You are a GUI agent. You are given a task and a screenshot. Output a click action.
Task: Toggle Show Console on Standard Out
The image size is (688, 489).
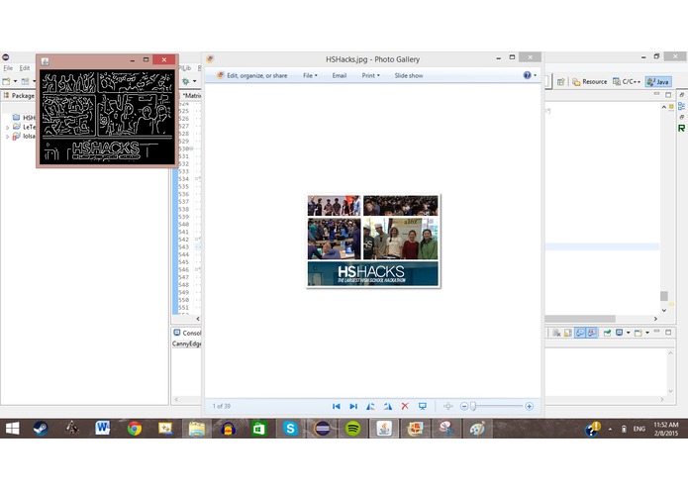pyautogui.click(x=580, y=333)
